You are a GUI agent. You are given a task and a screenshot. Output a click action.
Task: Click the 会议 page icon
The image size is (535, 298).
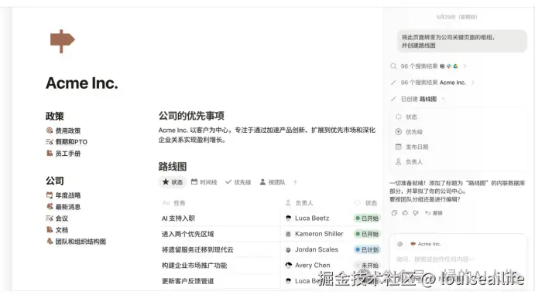pyautogui.click(x=50, y=218)
